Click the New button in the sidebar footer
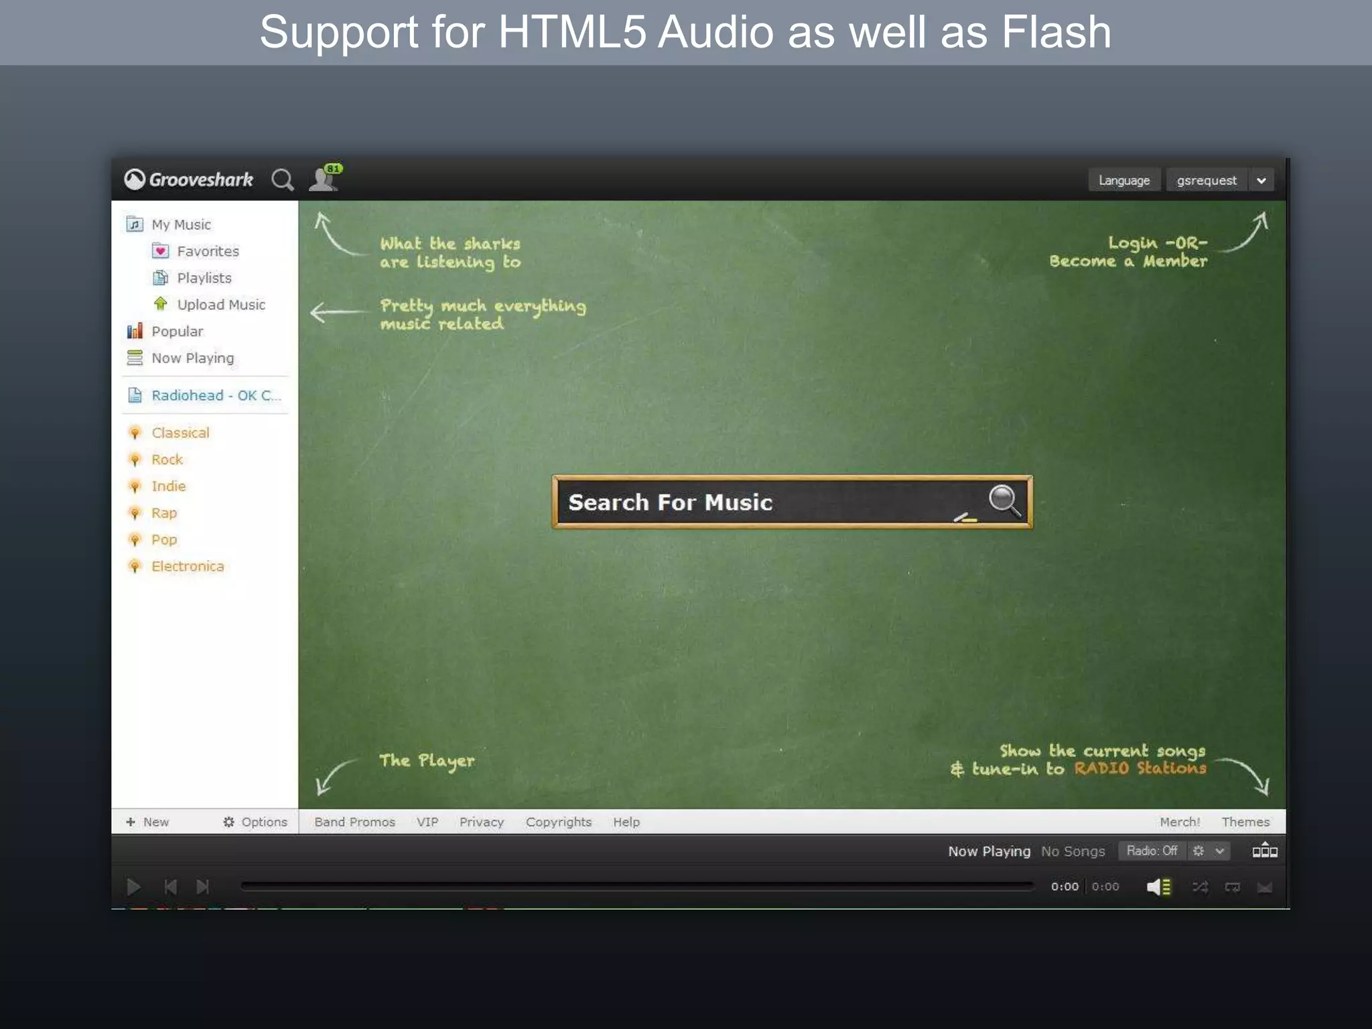 click(147, 822)
